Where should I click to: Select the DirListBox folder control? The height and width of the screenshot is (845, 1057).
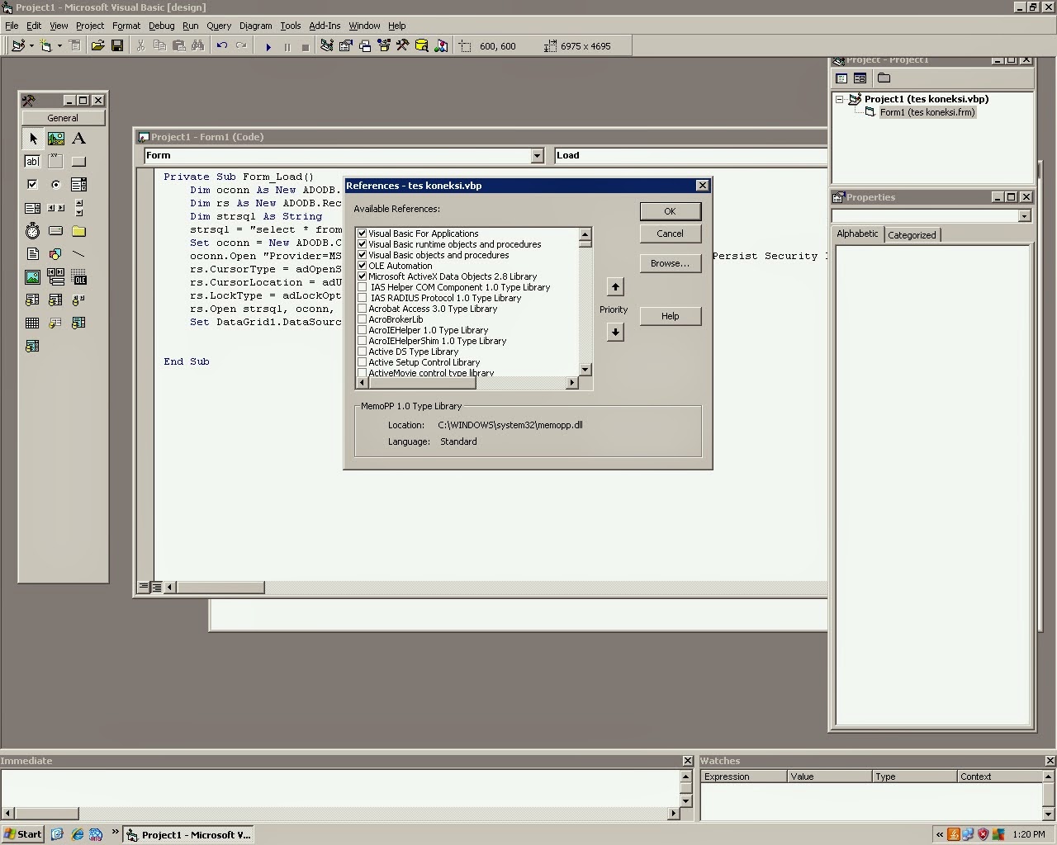[x=78, y=231]
